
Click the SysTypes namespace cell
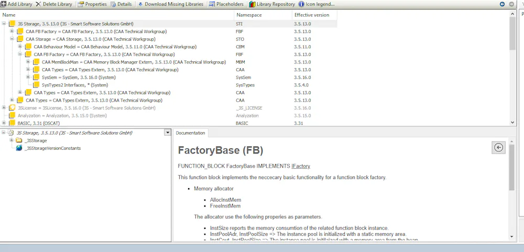tap(245, 85)
